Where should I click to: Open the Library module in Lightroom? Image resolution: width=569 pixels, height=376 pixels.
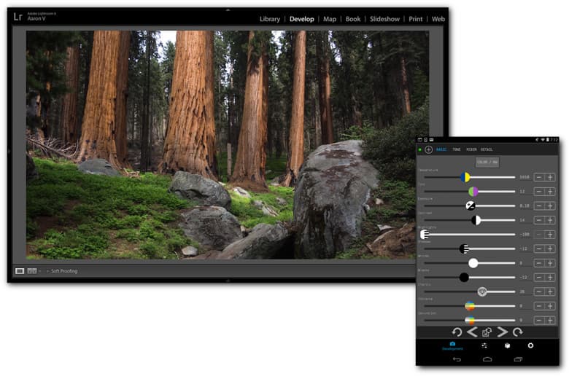(x=270, y=19)
